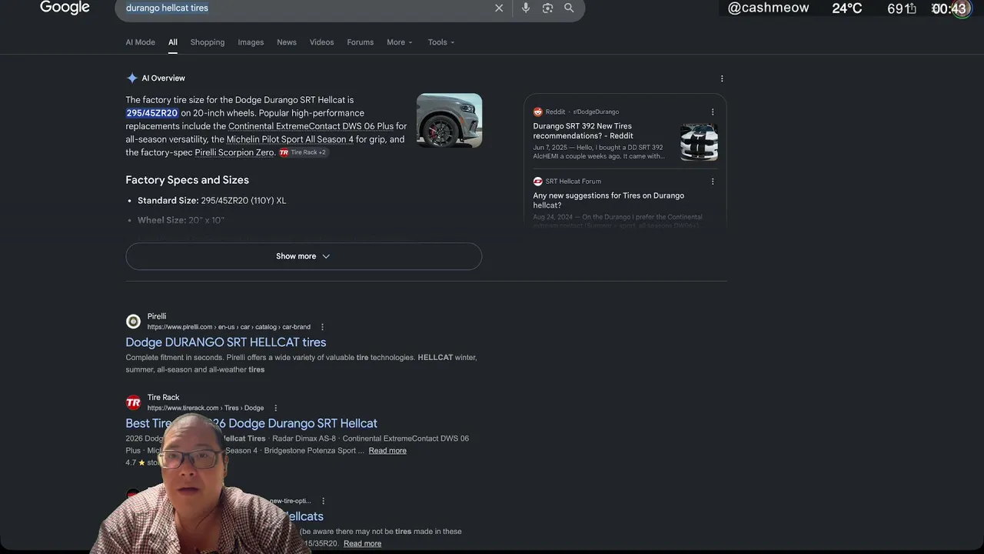Select the All results tab
Viewport: 984px width, 554px height.
tap(173, 42)
